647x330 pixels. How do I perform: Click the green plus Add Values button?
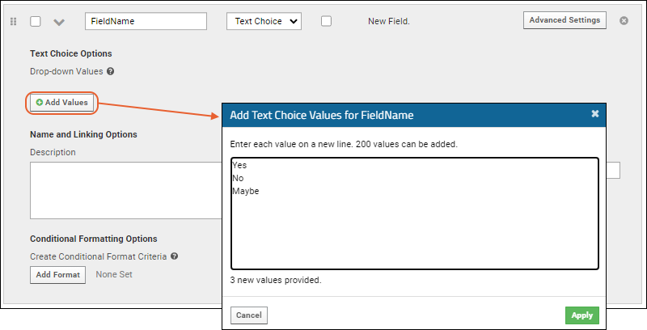(x=62, y=103)
